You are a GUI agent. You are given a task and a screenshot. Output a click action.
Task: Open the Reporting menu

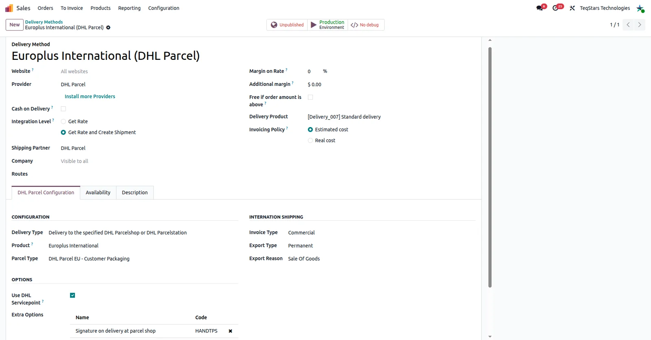pos(129,8)
